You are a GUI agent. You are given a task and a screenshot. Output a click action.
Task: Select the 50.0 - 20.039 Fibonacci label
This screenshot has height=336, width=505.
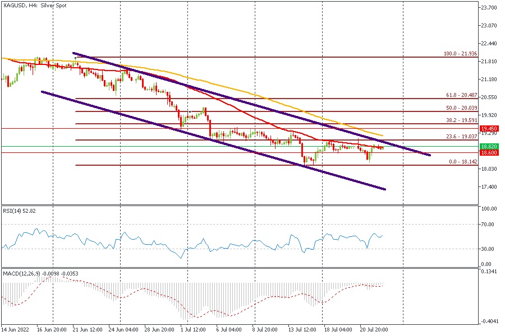(x=461, y=108)
